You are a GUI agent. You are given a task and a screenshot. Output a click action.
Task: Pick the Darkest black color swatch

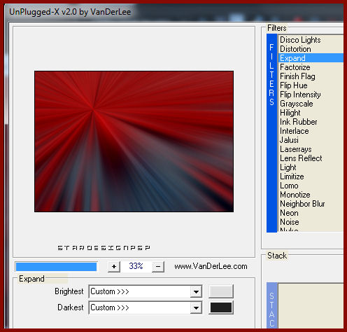221,307
